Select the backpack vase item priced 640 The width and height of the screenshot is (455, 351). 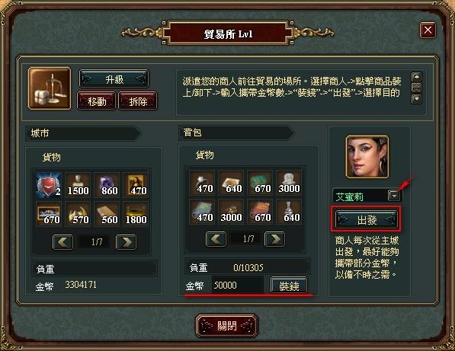pos(289,212)
